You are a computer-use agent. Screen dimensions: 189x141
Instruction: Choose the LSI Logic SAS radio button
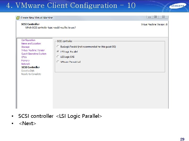tap(58, 57)
